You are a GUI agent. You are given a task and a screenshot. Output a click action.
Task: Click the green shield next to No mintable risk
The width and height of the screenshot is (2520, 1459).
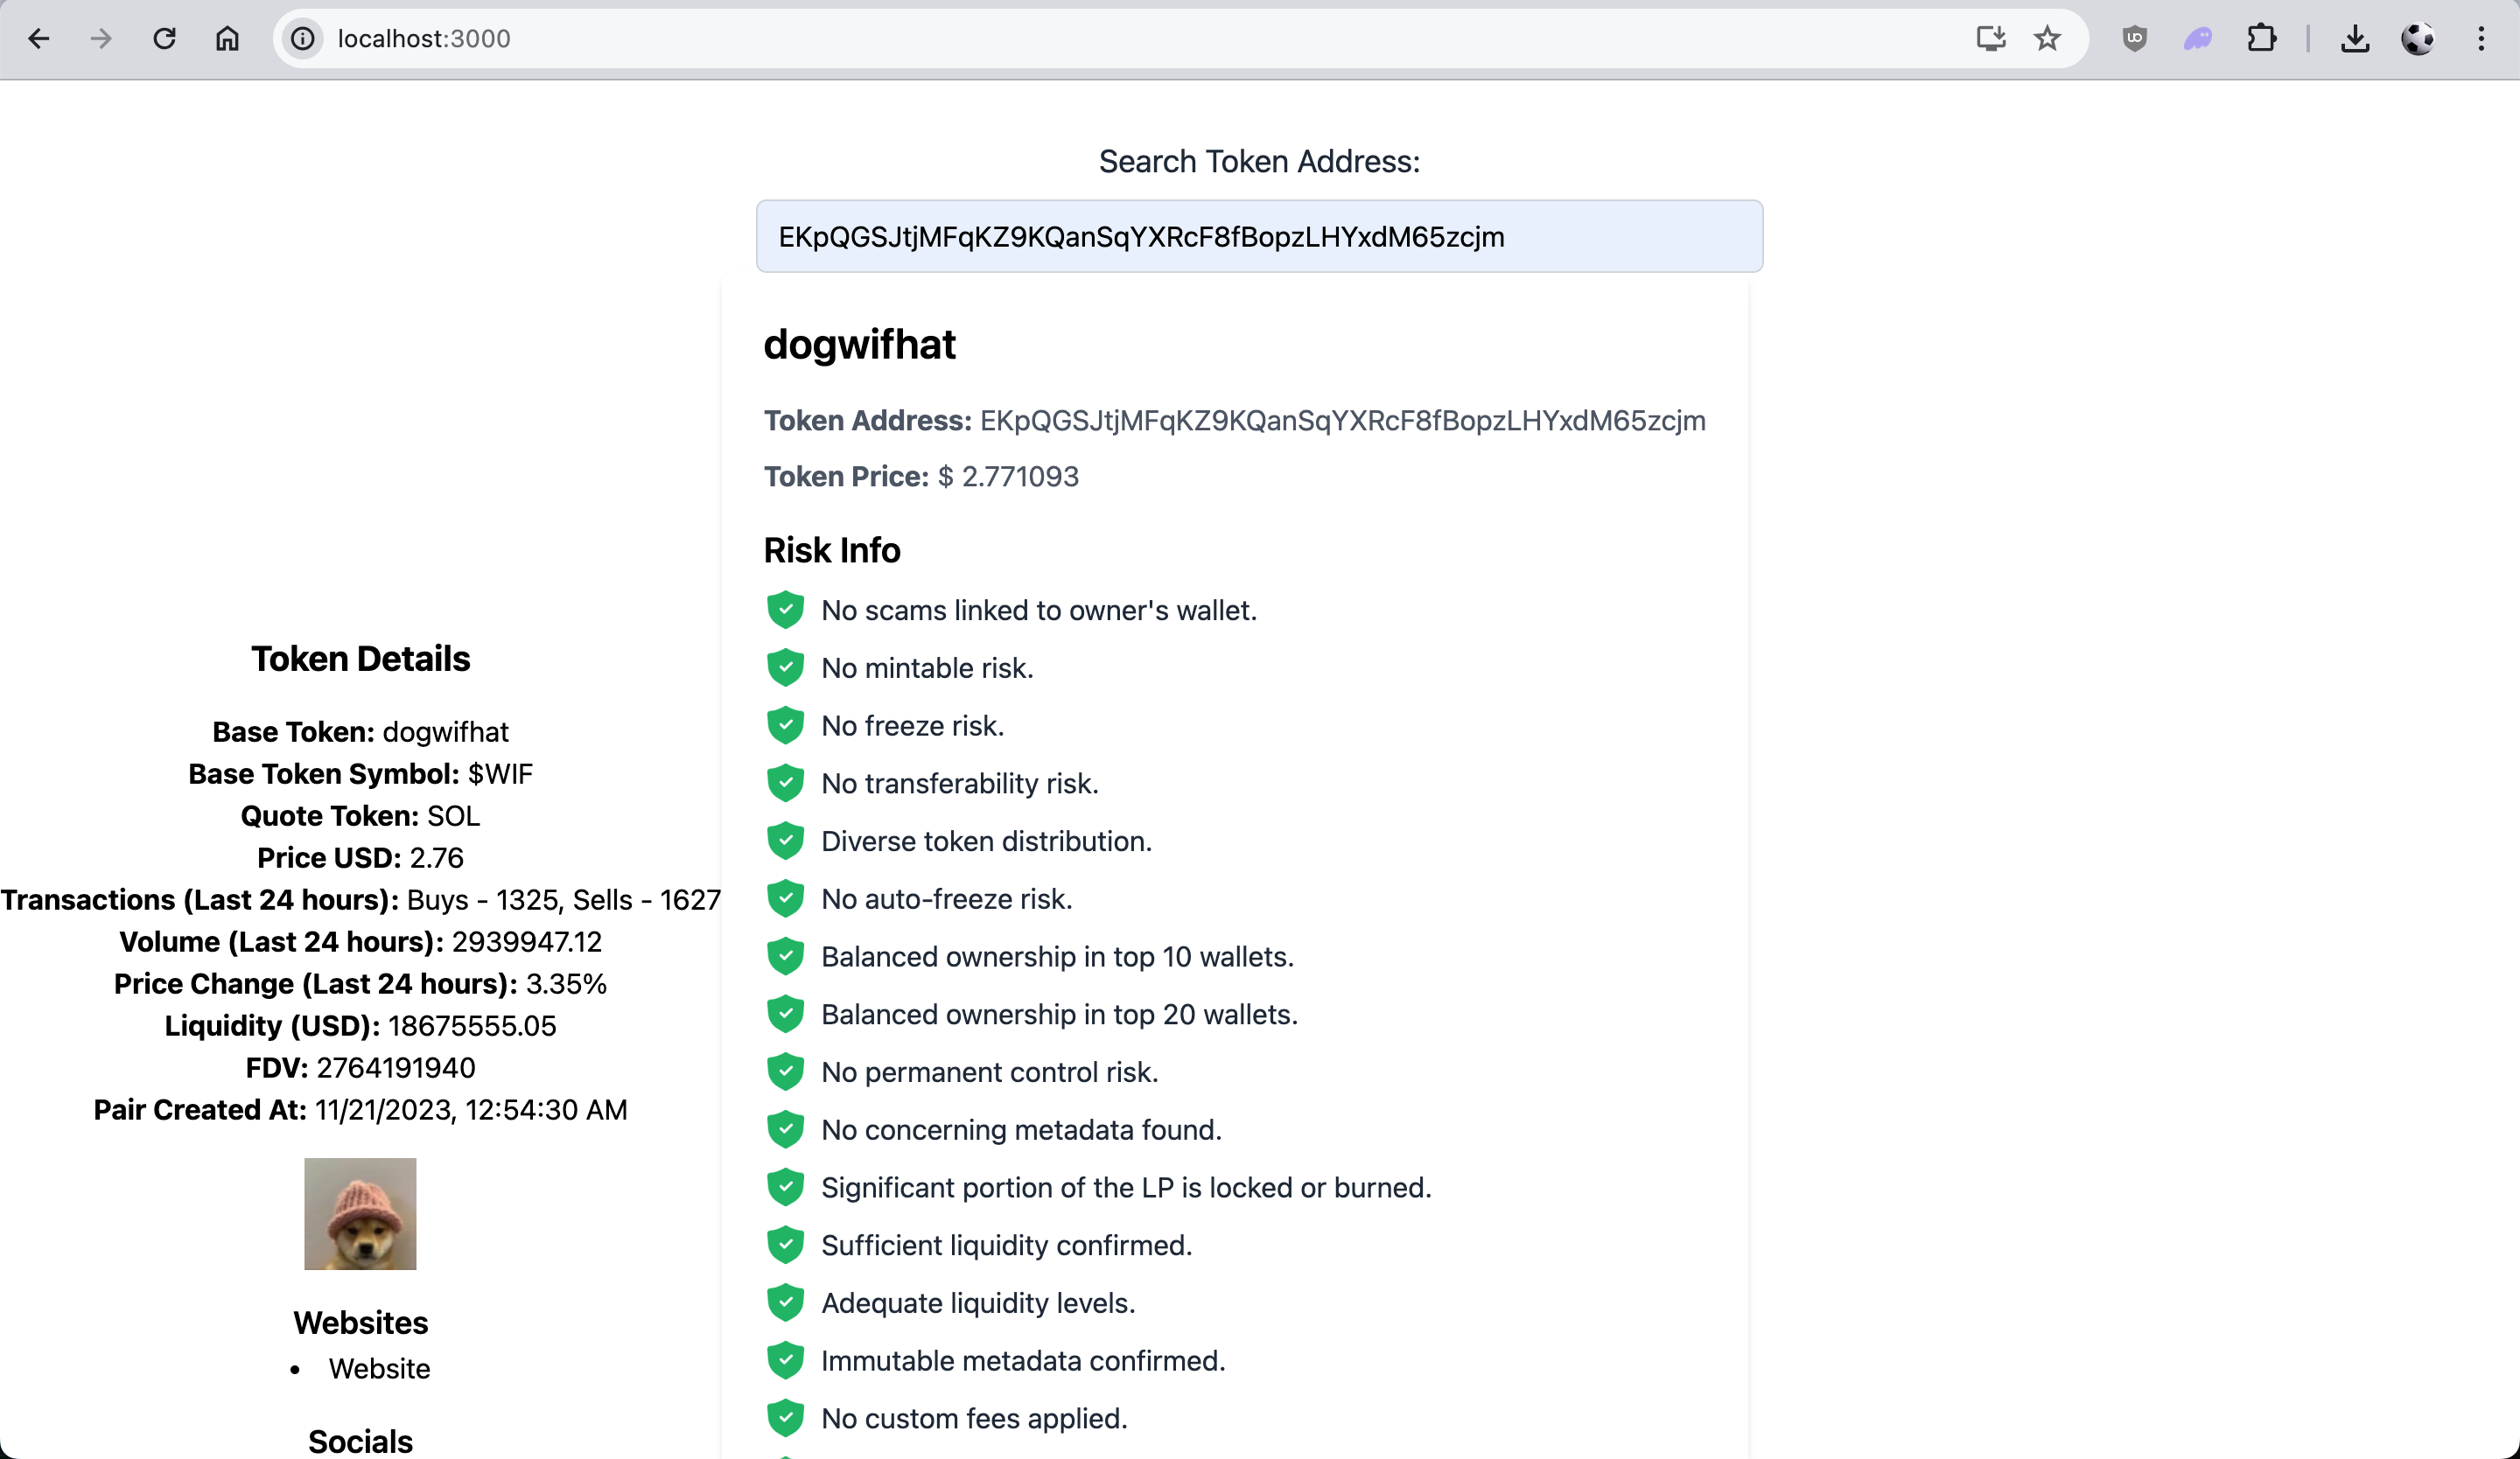coord(785,667)
